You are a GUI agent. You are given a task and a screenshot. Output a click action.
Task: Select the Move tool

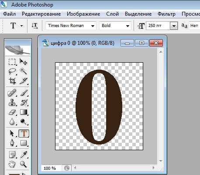click(x=24, y=62)
